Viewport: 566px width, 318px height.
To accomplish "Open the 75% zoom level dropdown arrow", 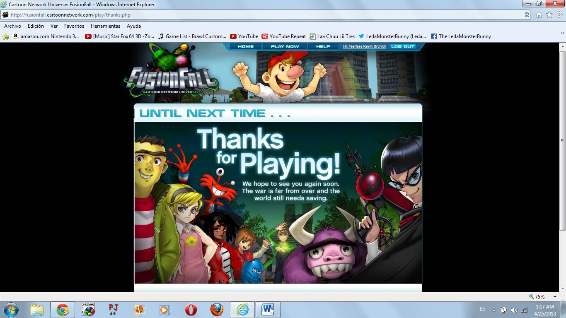I will tap(555, 297).
